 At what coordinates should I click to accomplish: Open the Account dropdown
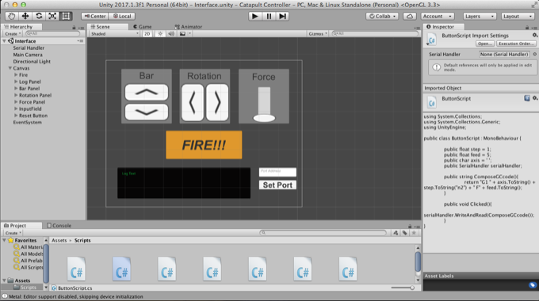point(438,16)
